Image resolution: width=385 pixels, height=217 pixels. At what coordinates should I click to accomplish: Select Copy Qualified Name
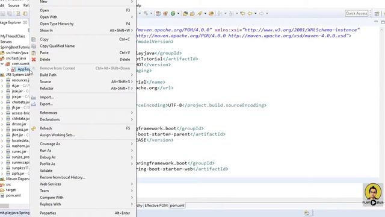tap(83, 46)
